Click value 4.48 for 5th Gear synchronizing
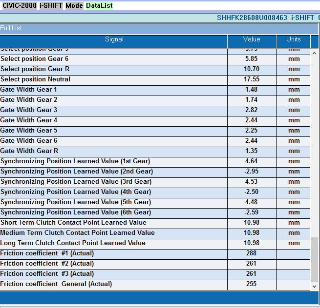Screen dimensions: 320x308 (x=252, y=202)
